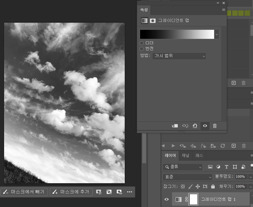Reset gradient map to default settings

coord(195,126)
